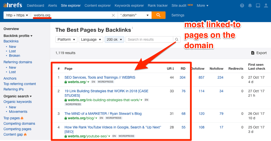Screen dimensions: 271x141
Task: Click the orange search magnifier button
Action: (x=158, y=15)
